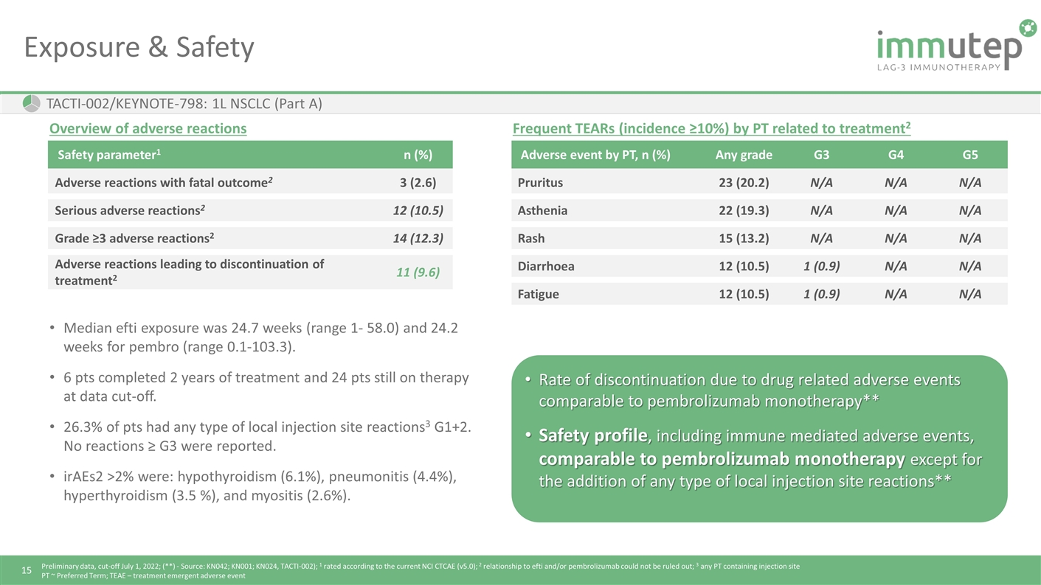Click 'Adverse reactions with fatal outcome' row label

coord(165,183)
